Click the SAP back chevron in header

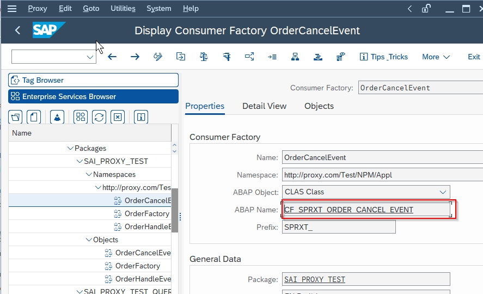tap(17, 30)
